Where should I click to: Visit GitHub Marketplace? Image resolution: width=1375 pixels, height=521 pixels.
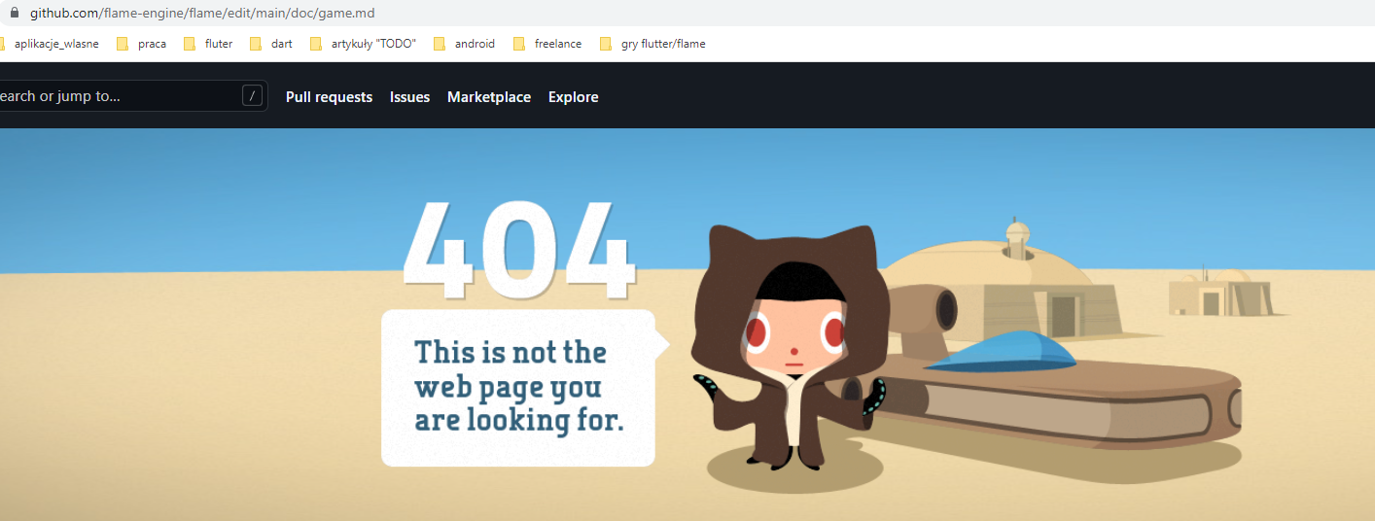[x=489, y=97]
